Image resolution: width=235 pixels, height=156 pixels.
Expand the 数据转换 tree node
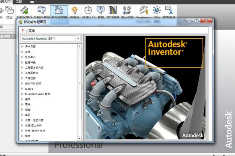pyautogui.click(x=22, y=62)
